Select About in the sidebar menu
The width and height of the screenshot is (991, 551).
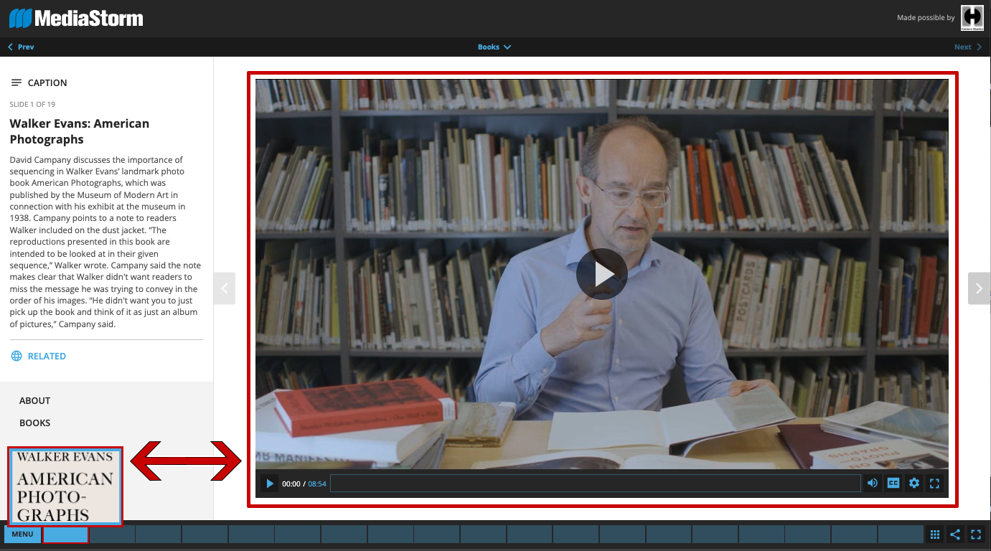pyautogui.click(x=34, y=400)
